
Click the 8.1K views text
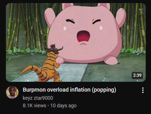pos(34,106)
